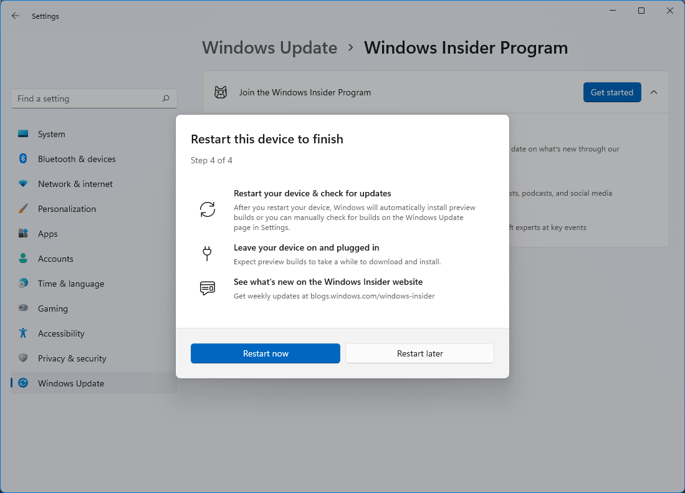Image resolution: width=685 pixels, height=493 pixels.
Task: Select the Accessibility figure icon
Action: [23, 333]
